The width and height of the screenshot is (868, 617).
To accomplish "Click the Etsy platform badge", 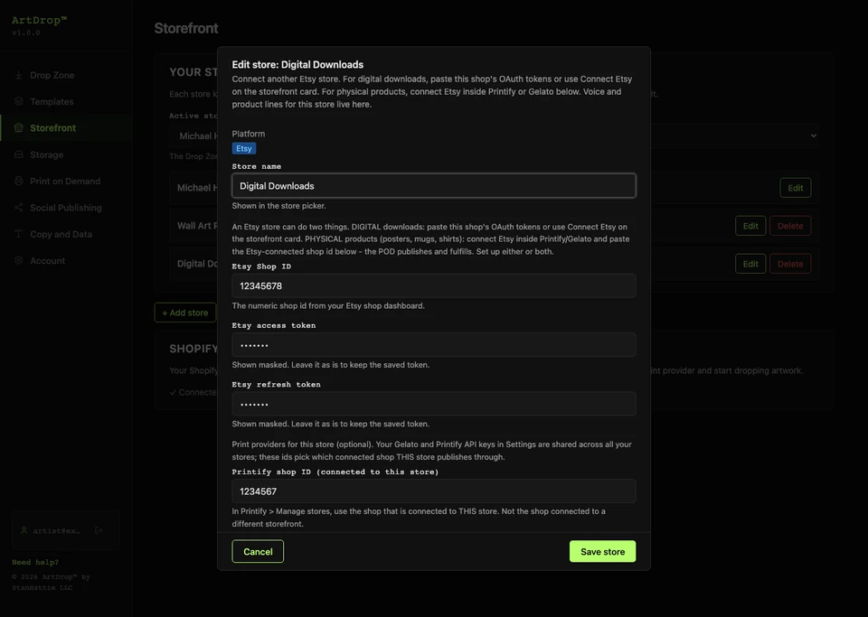I will tap(243, 149).
